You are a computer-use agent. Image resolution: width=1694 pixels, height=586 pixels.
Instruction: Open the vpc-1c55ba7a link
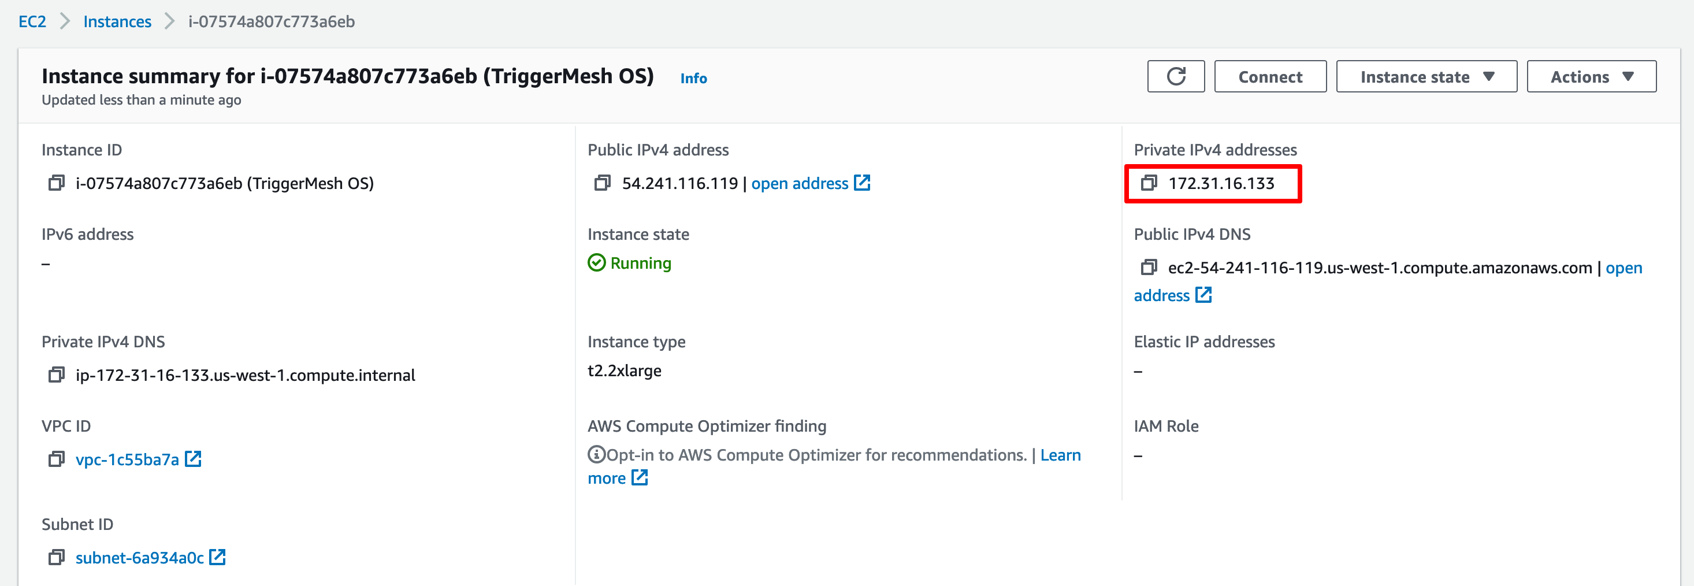pyautogui.click(x=127, y=459)
